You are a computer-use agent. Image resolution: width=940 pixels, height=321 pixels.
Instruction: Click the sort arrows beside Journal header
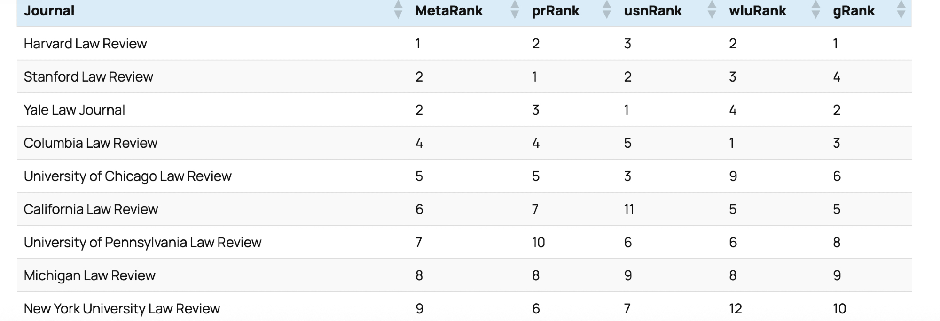tap(398, 10)
